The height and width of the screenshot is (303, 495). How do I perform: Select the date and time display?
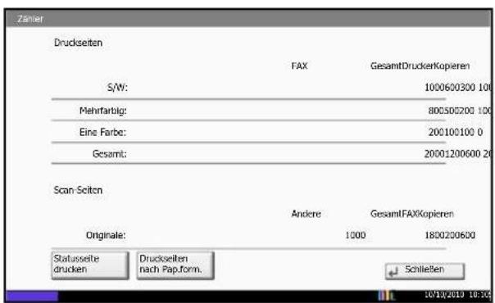(458, 295)
